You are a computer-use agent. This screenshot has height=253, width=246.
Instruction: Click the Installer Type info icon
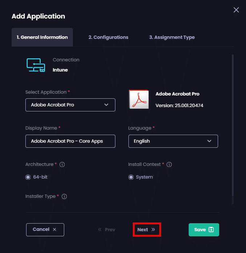(64, 197)
